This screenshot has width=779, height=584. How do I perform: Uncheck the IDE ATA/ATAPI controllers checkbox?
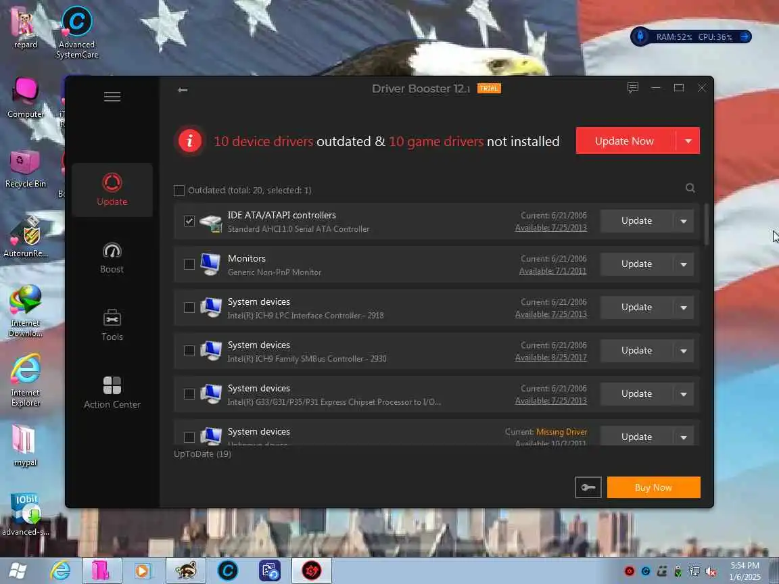[189, 221]
